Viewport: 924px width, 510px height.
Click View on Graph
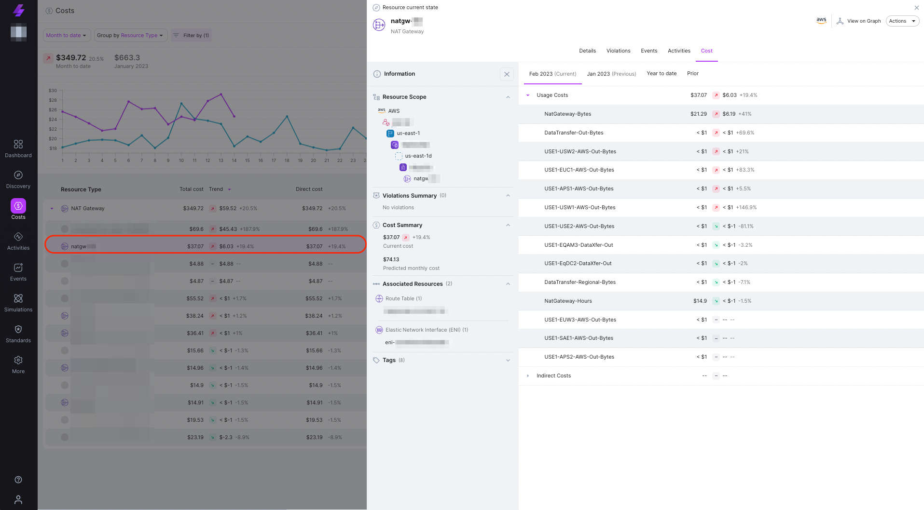(858, 21)
